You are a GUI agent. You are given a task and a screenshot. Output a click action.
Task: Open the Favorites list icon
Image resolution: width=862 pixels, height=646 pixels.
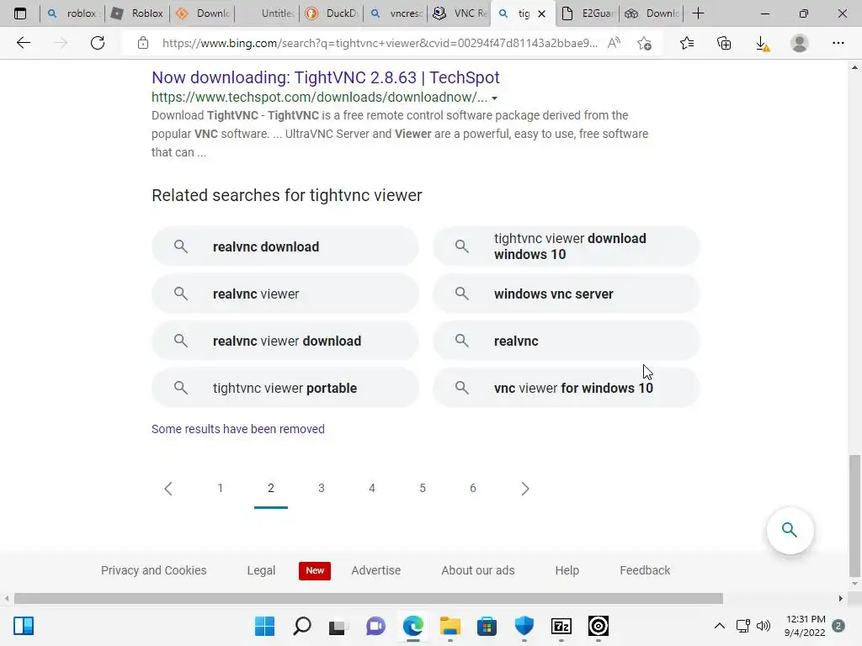[687, 43]
